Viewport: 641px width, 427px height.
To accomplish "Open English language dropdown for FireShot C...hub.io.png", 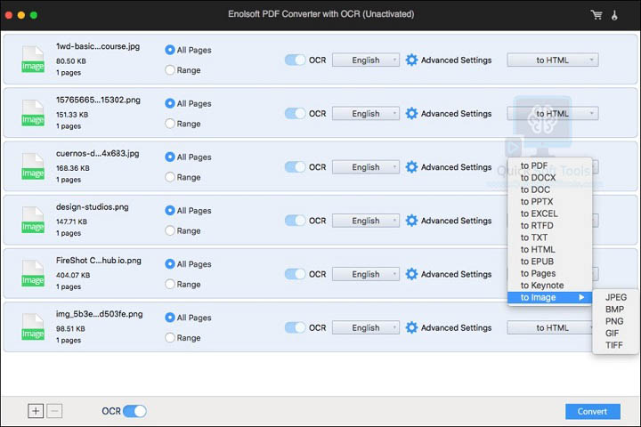I will pyautogui.click(x=366, y=274).
